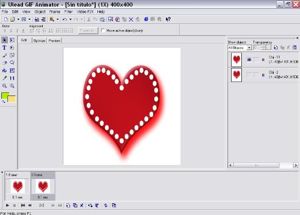Viewport: 300px width, 215px height.
Task: Select the Eraser tool
Action: click(x=4, y=63)
